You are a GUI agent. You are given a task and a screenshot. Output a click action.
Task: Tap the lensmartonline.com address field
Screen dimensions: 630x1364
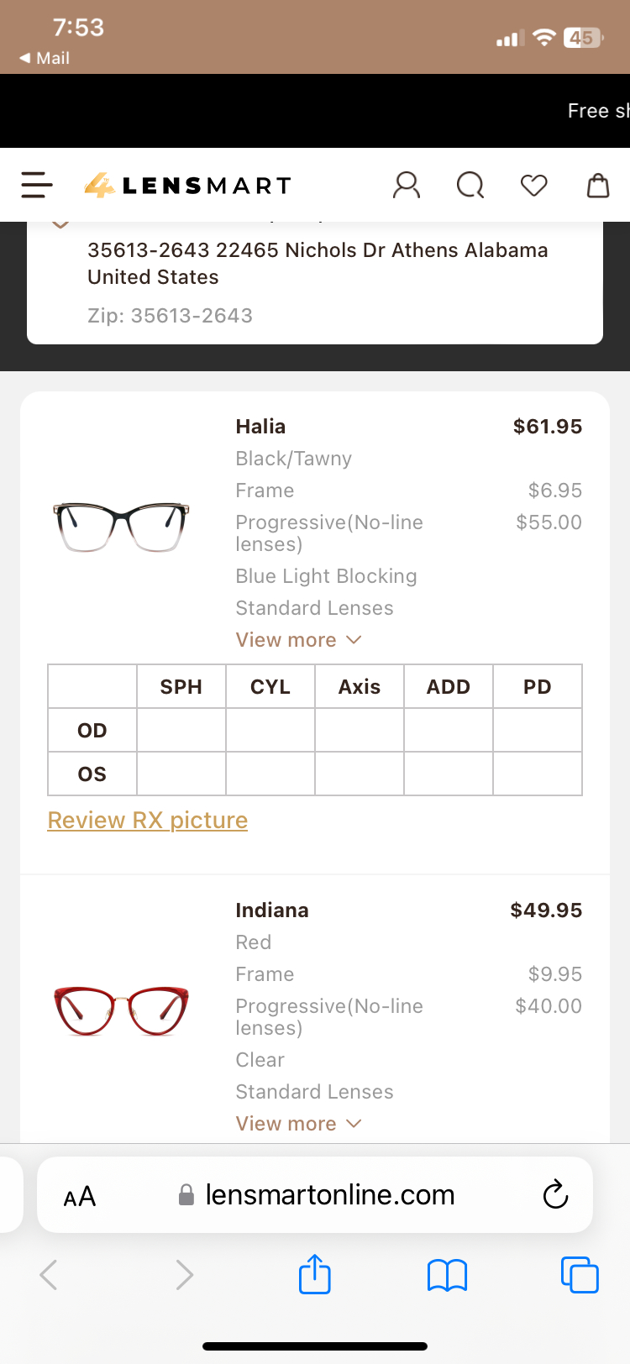(x=329, y=1194)
